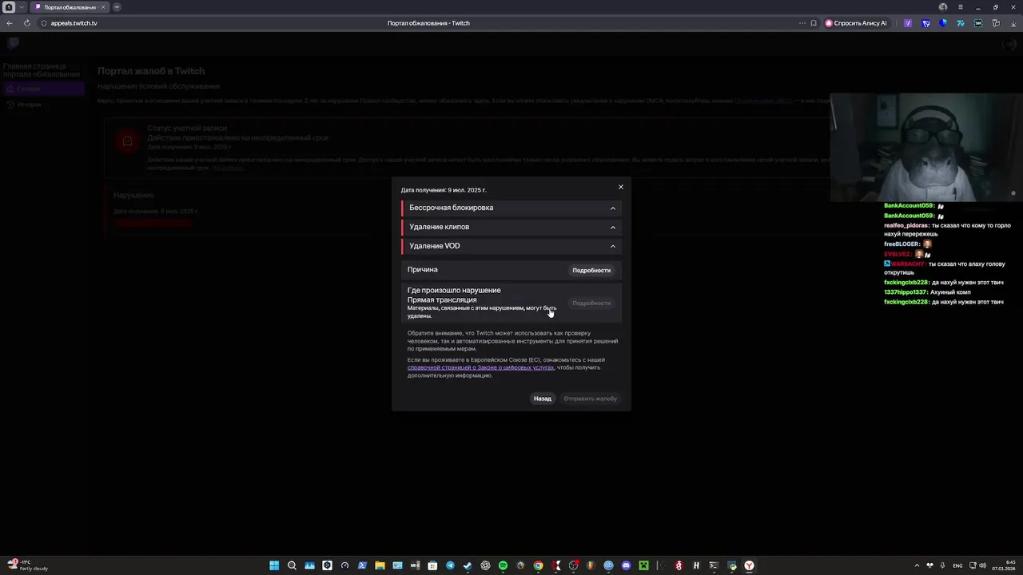Open ChatGPT from the taskbar
Image resolution: width=1023 pixels, height=575 pixels.
(485, 565)
